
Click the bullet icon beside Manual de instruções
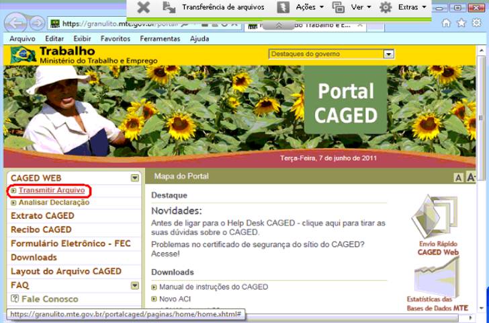(x=154, y=287)
